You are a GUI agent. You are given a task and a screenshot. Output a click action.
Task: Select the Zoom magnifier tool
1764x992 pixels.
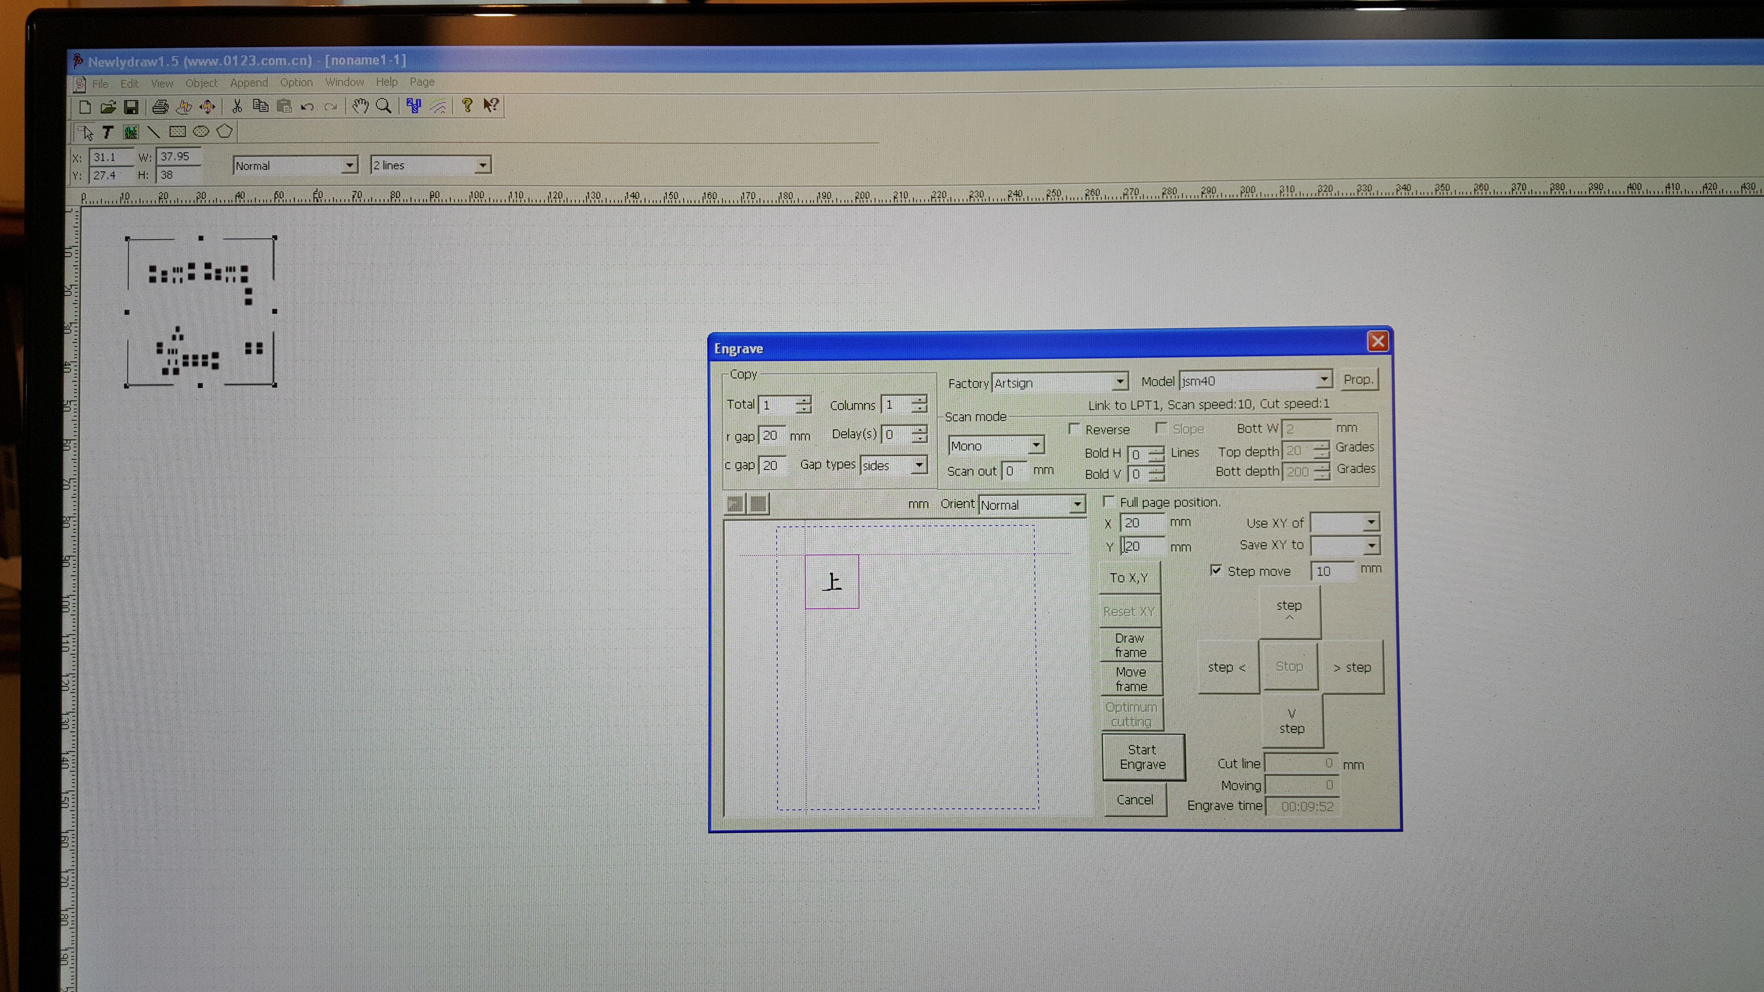(384, 106)
